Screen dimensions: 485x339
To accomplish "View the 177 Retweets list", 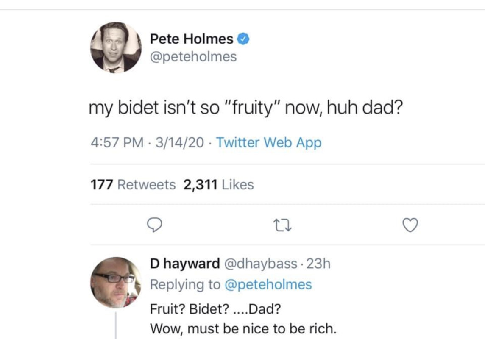I will point(133,185).
